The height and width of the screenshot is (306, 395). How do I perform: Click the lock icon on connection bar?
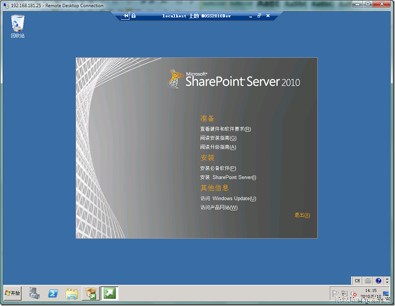click(134, 16)
